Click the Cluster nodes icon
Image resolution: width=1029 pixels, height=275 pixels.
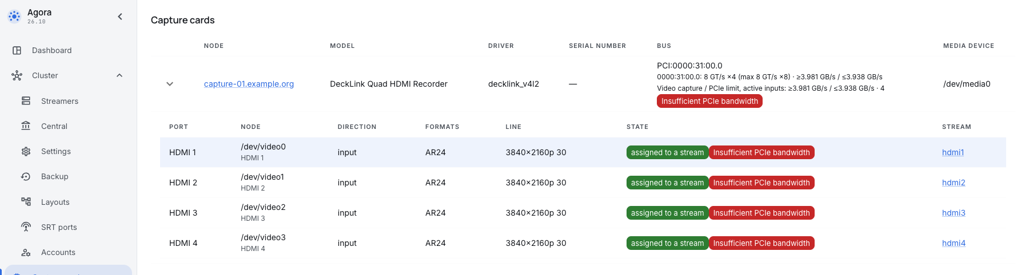click(x=17, y=75)
